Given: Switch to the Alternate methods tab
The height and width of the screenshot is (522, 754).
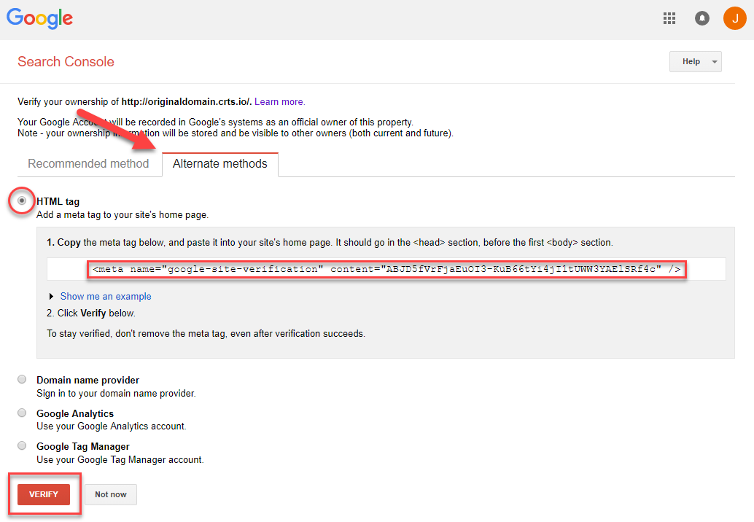Looking at the screenshot, I should (x=219, y=164).
